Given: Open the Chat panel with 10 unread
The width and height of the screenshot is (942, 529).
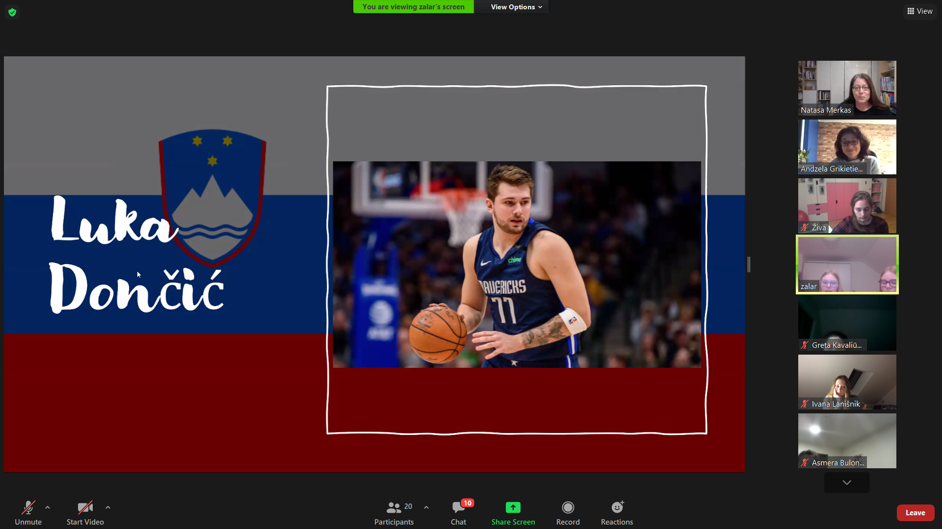Looking at the screenshot, I should 458,507.
